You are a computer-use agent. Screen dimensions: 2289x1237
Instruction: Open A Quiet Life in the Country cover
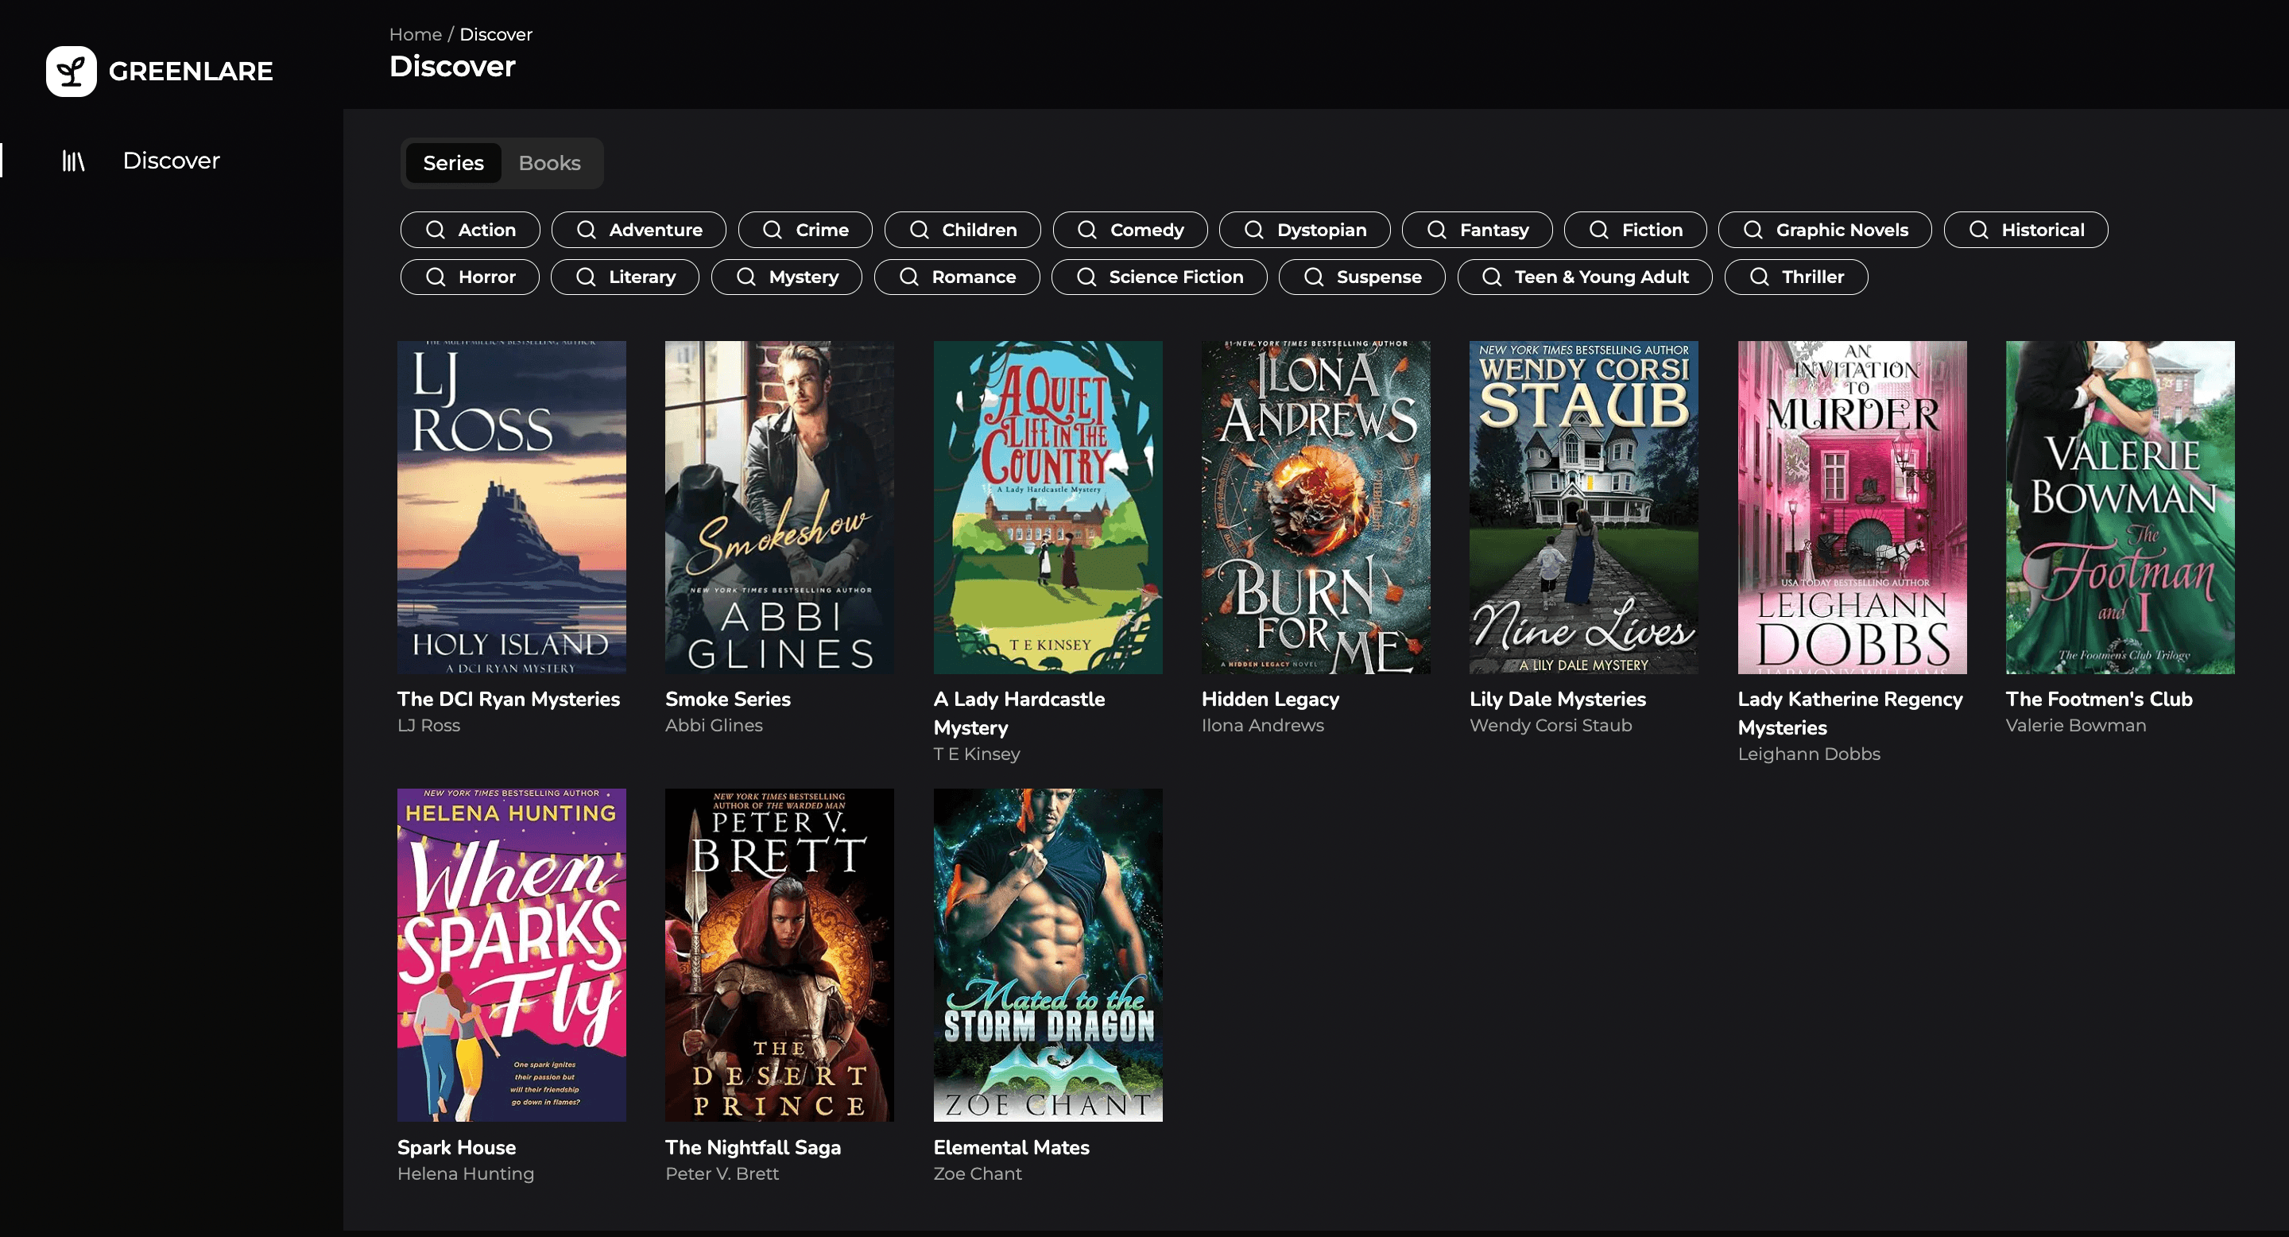[1048, 507]
